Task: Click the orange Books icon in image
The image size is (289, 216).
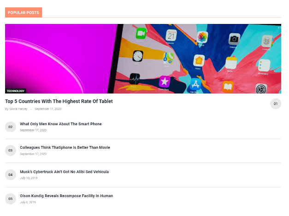Action: point(228,86)
